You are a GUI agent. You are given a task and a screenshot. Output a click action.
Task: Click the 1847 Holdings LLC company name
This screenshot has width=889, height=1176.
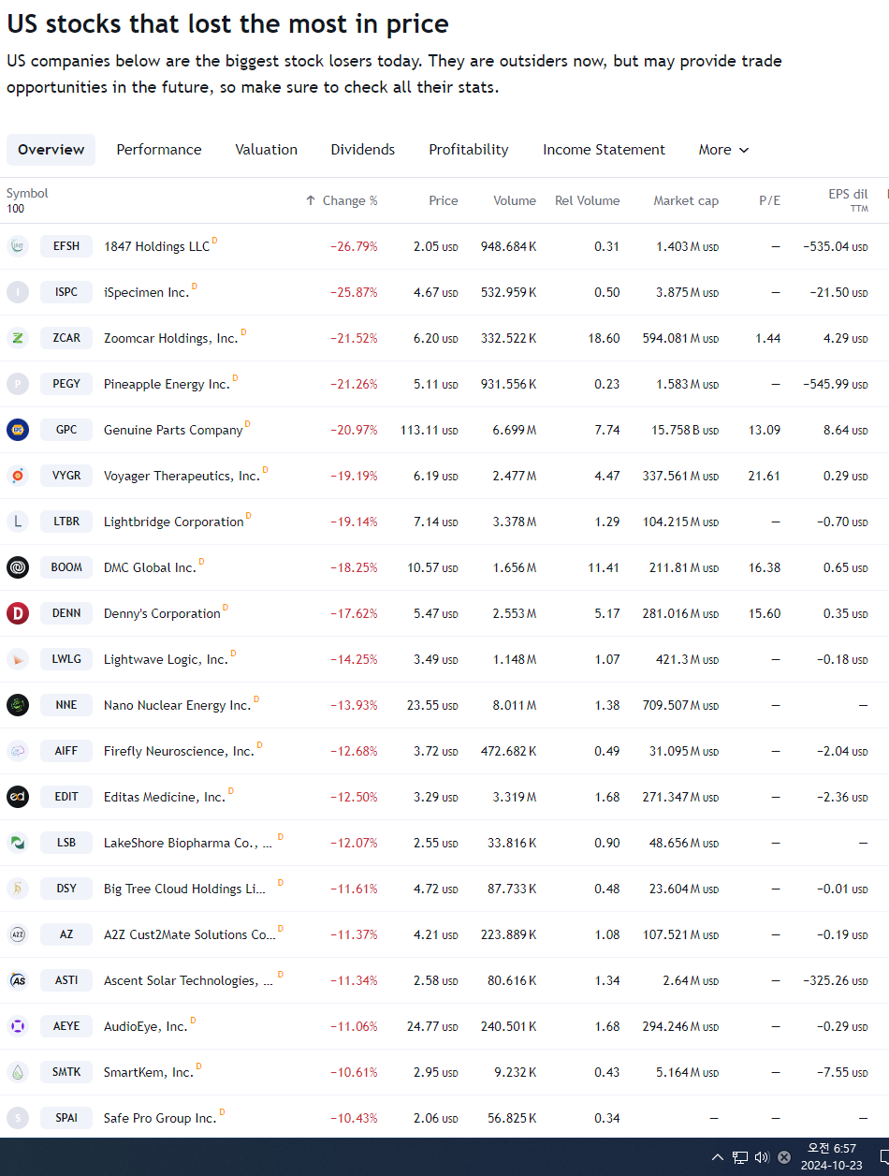click(157, 246)
